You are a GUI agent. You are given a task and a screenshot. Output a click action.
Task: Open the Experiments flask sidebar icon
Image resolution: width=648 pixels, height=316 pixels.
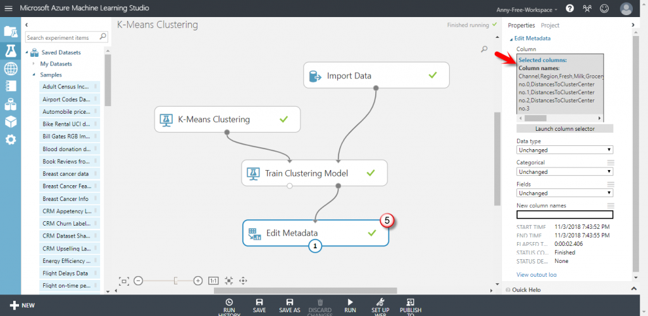(x=10, y=51)
